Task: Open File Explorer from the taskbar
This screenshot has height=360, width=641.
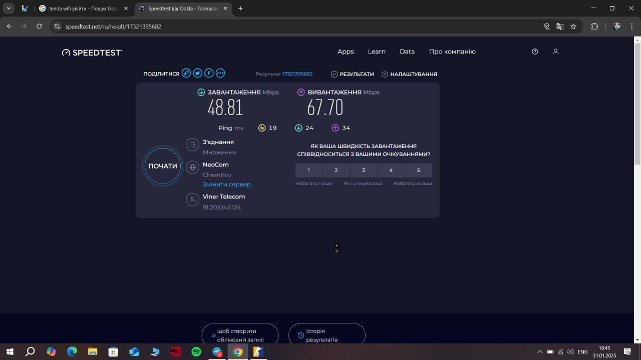Action: 93,351
